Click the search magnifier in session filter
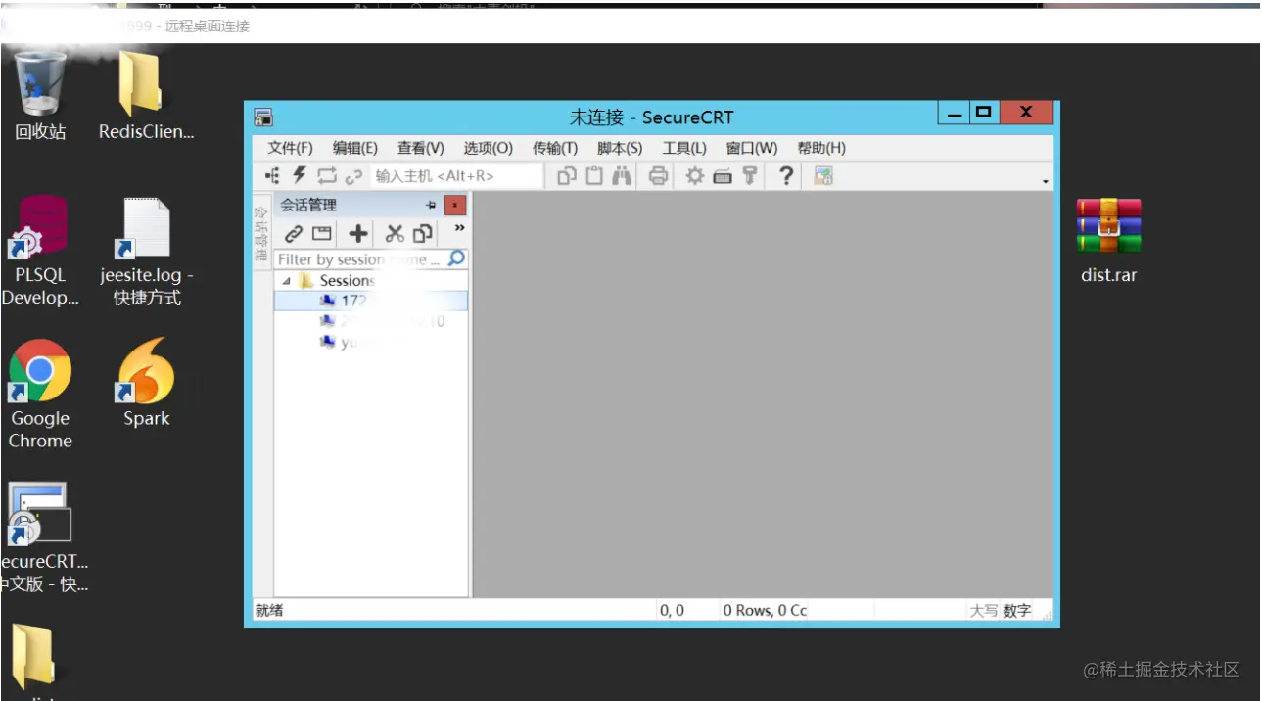Screen dimensions: 1262x701 coord(456,258)
